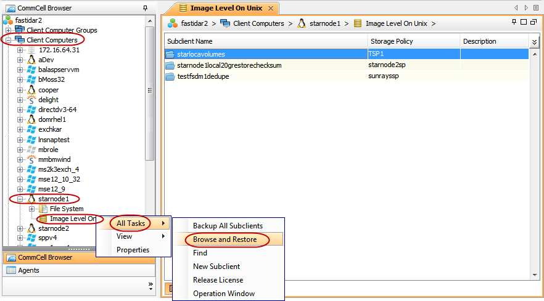Collapse the starnode1 tree node
Screen dimensions: 544x301
pos(20,199)
